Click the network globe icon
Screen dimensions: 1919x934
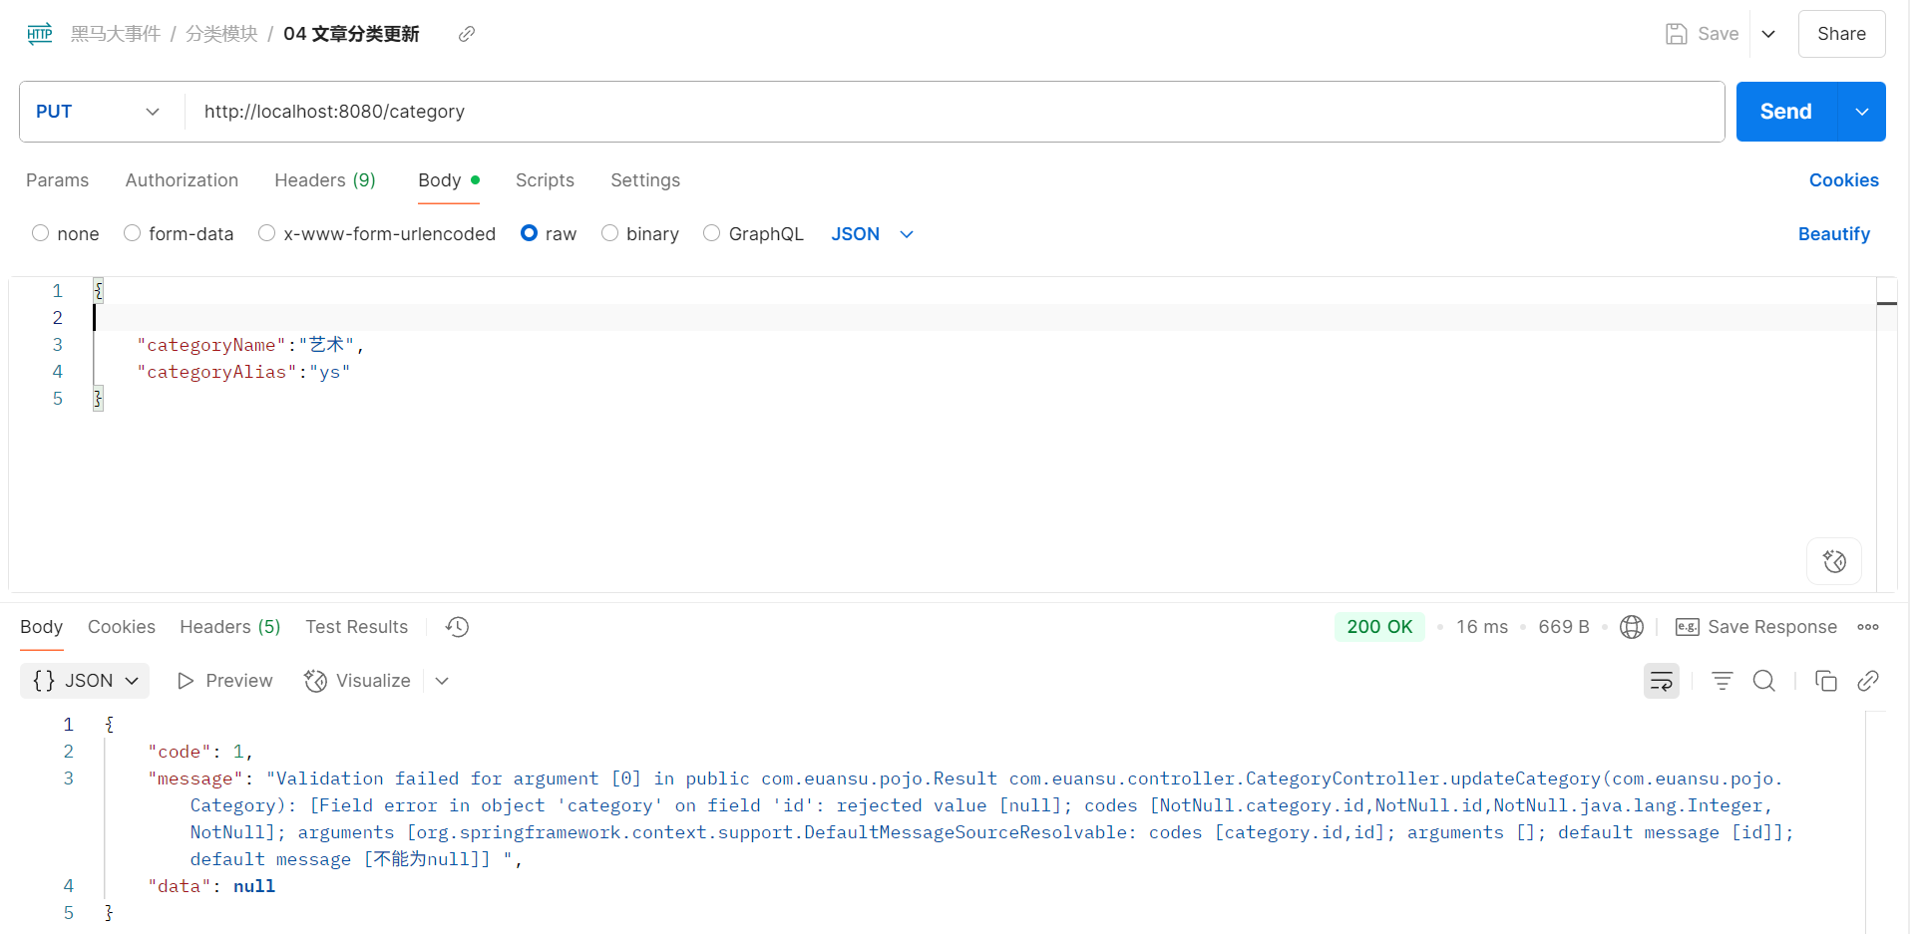click(1632, 627)
